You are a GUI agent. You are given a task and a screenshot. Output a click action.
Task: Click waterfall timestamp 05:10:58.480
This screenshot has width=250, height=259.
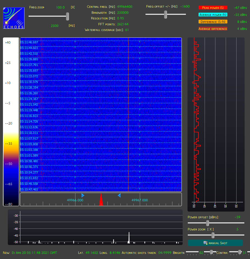click(x=29, y=161)
